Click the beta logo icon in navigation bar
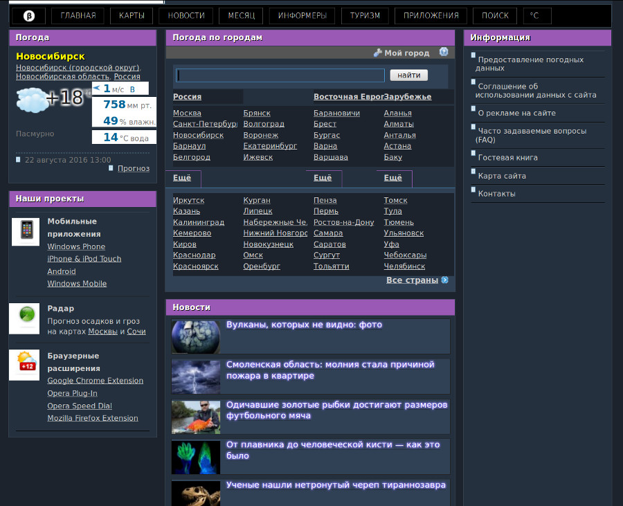The height and width of the screenshot is (506, 623). (x=29, y=15)
